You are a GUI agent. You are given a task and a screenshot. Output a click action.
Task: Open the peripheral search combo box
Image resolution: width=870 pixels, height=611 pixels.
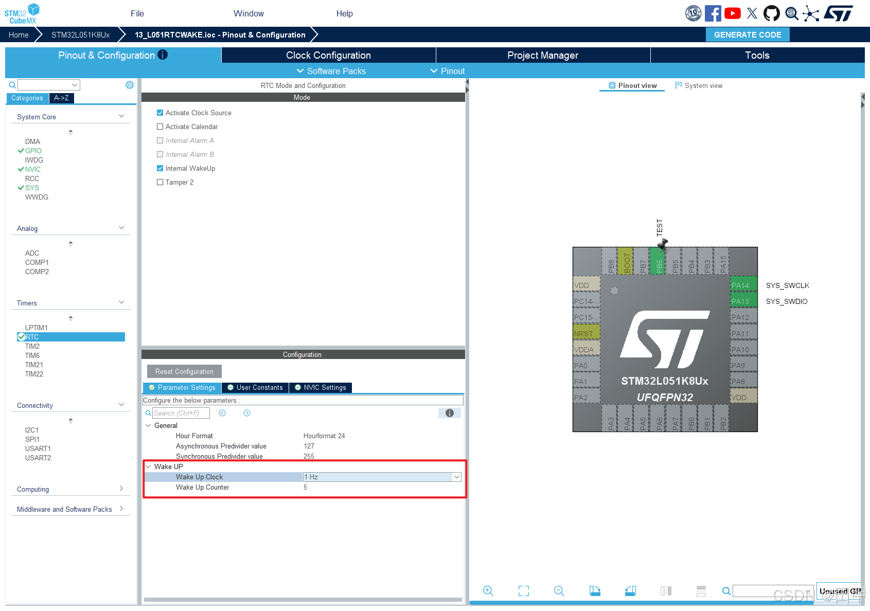coord(49,85)
